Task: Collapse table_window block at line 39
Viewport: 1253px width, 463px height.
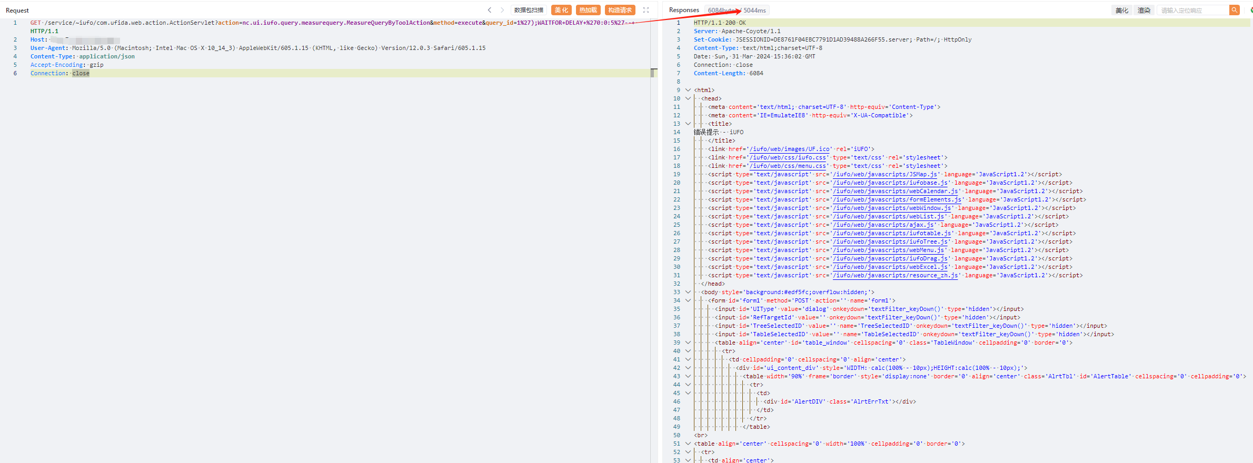Action: pos(688,343)
